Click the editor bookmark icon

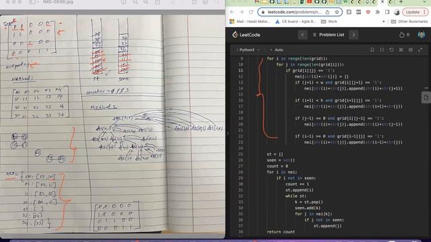click(372, 50)
